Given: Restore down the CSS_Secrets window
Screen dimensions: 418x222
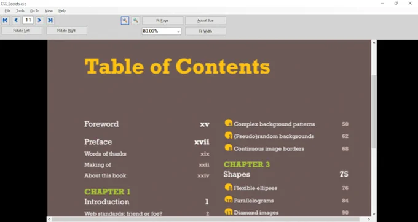Looking at the screenshot, I should (396, 4).
